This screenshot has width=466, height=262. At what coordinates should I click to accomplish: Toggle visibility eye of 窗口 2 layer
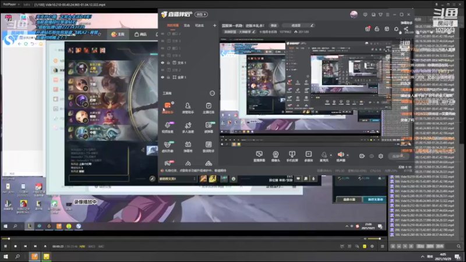tap(163, 34)
